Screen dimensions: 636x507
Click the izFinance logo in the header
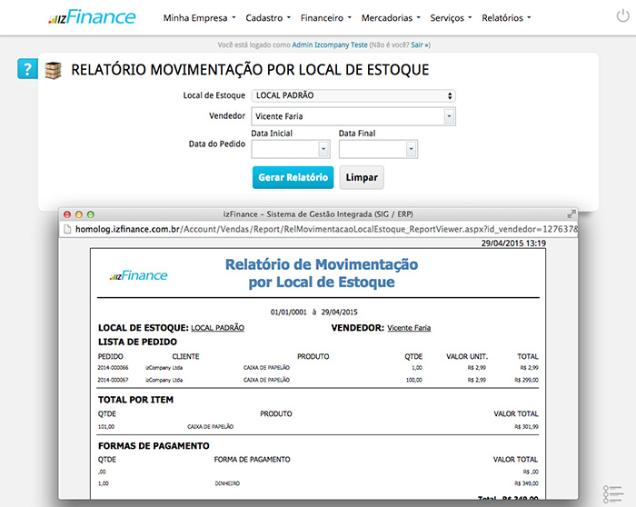[92, 17]
